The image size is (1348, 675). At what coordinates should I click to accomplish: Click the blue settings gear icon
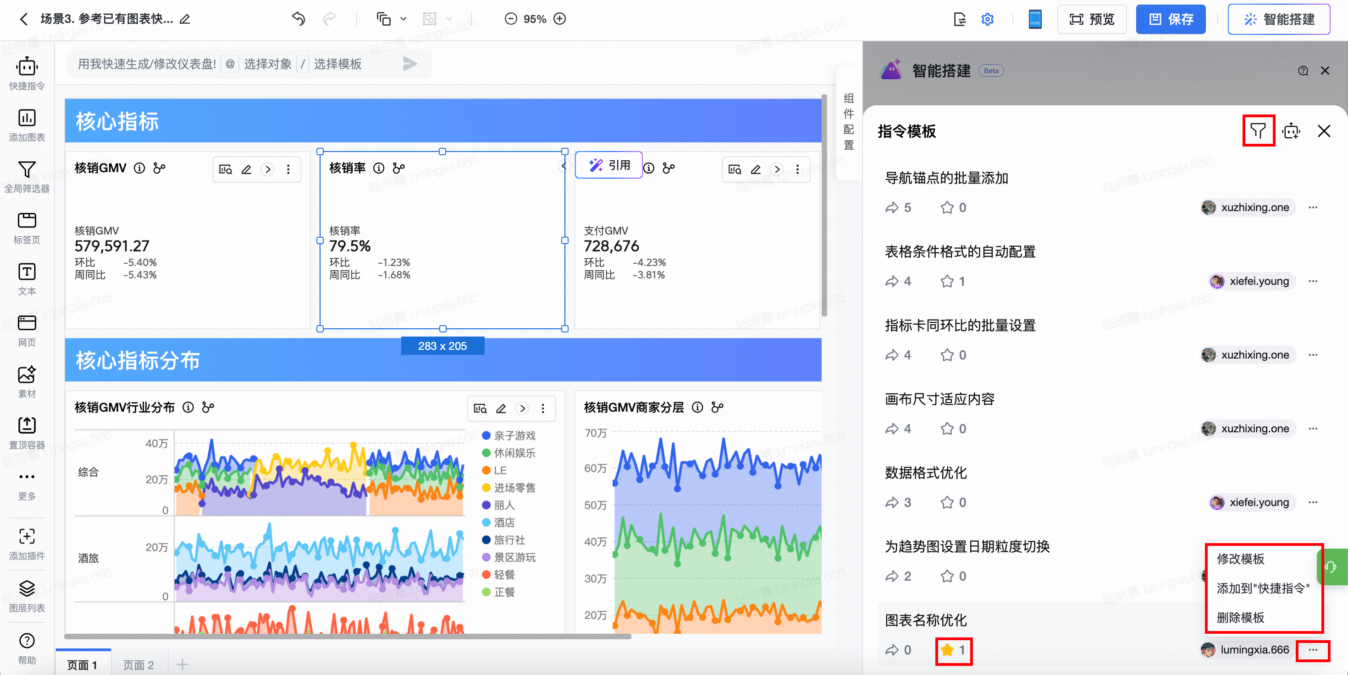(987, 19)
